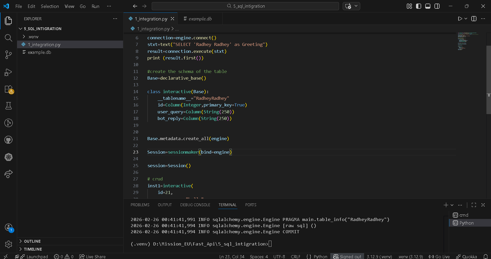491x259 pixels.
Task: Click Go Live in status bar
Action: (x=439, y=256)
